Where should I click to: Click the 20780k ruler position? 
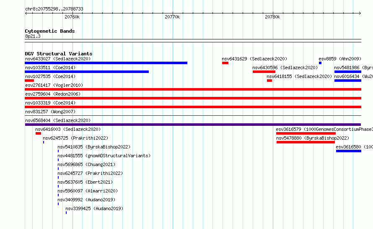click(272, 17)
